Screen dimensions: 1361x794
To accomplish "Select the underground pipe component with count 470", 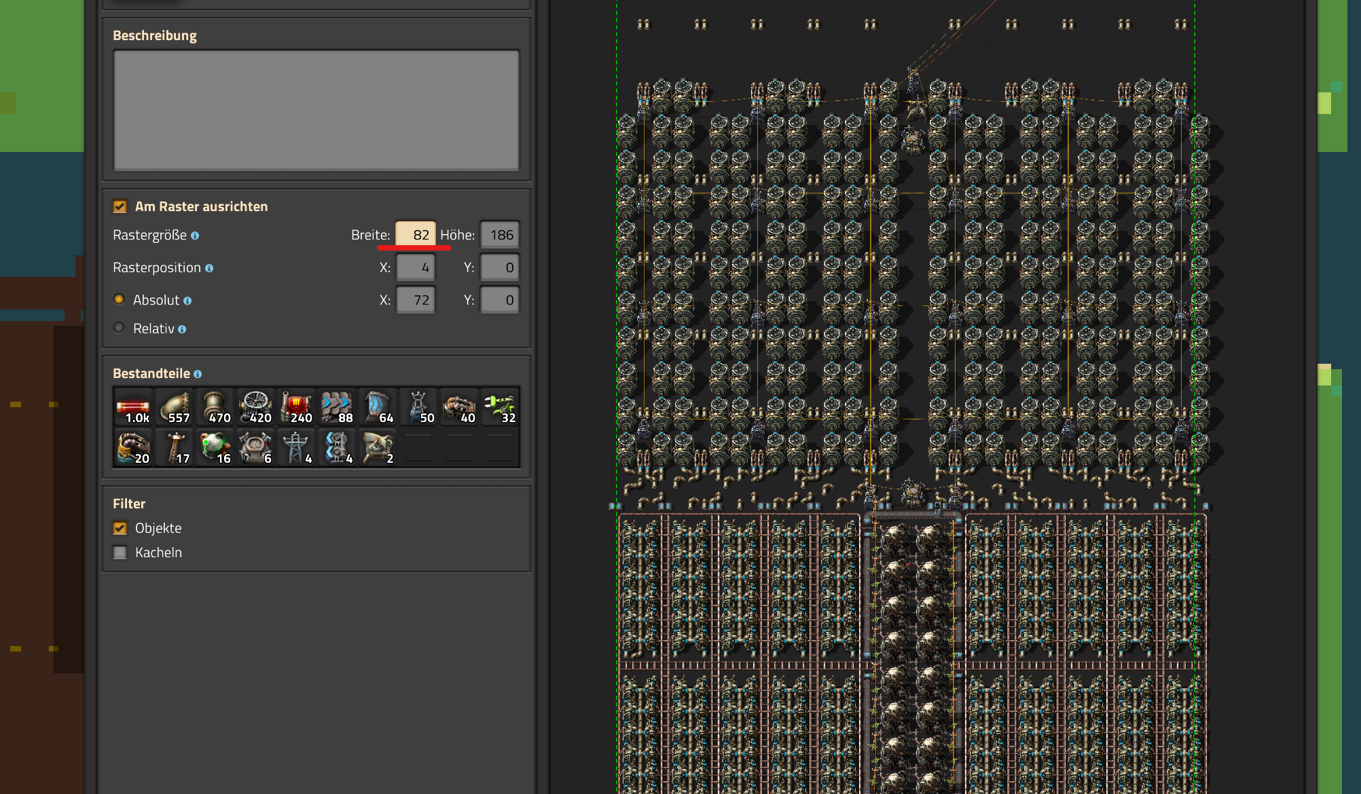I will click(x=215, y=407).
